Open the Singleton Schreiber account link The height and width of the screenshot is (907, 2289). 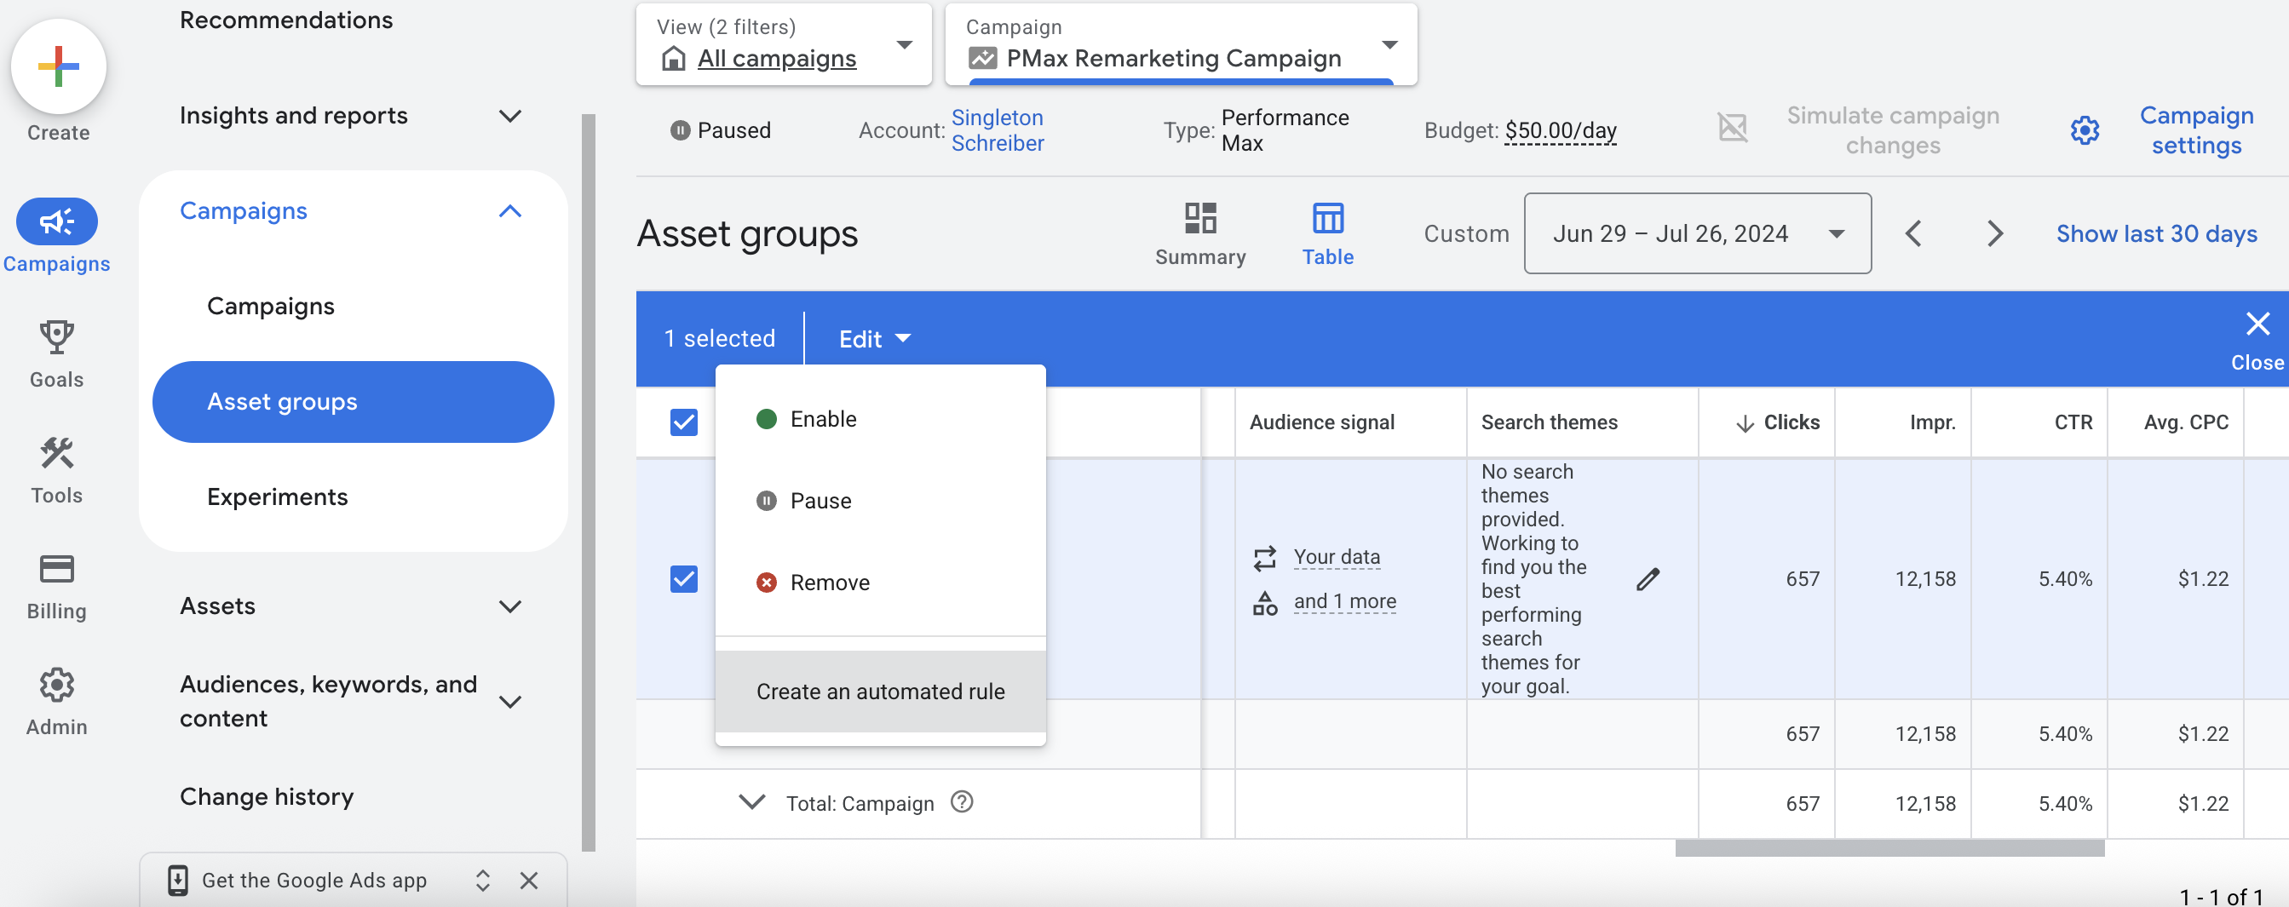click(x=997, y=130)
